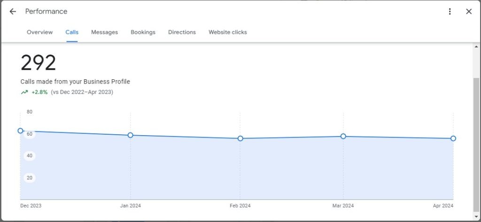Select the Jan 2024 data point
The width and height of the screenshot is (481, 222).
[x=131, y=135]
